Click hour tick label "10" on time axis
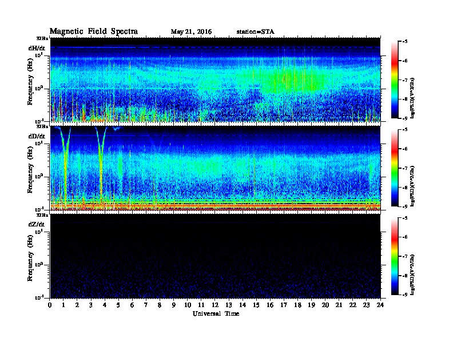 point(188,305)
